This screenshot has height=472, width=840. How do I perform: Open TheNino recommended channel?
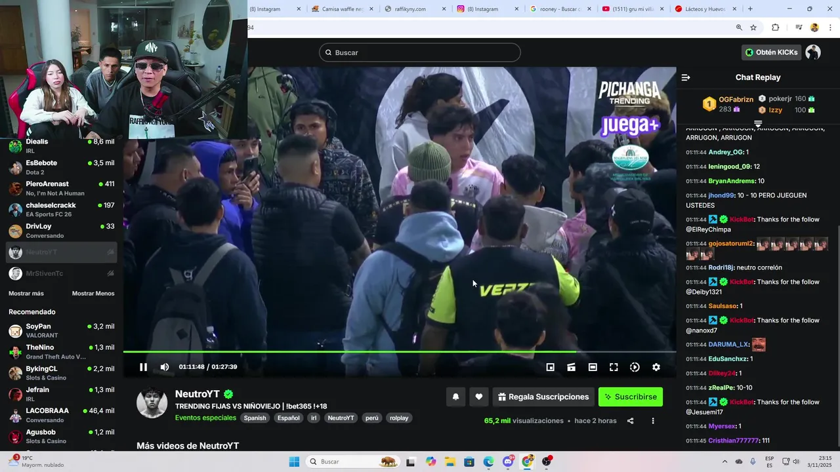pyautogui.click(x=62, y=352)
